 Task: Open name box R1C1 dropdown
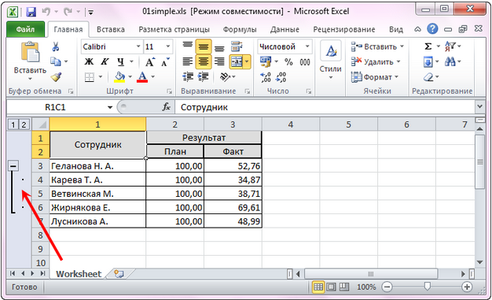[110, 108]
